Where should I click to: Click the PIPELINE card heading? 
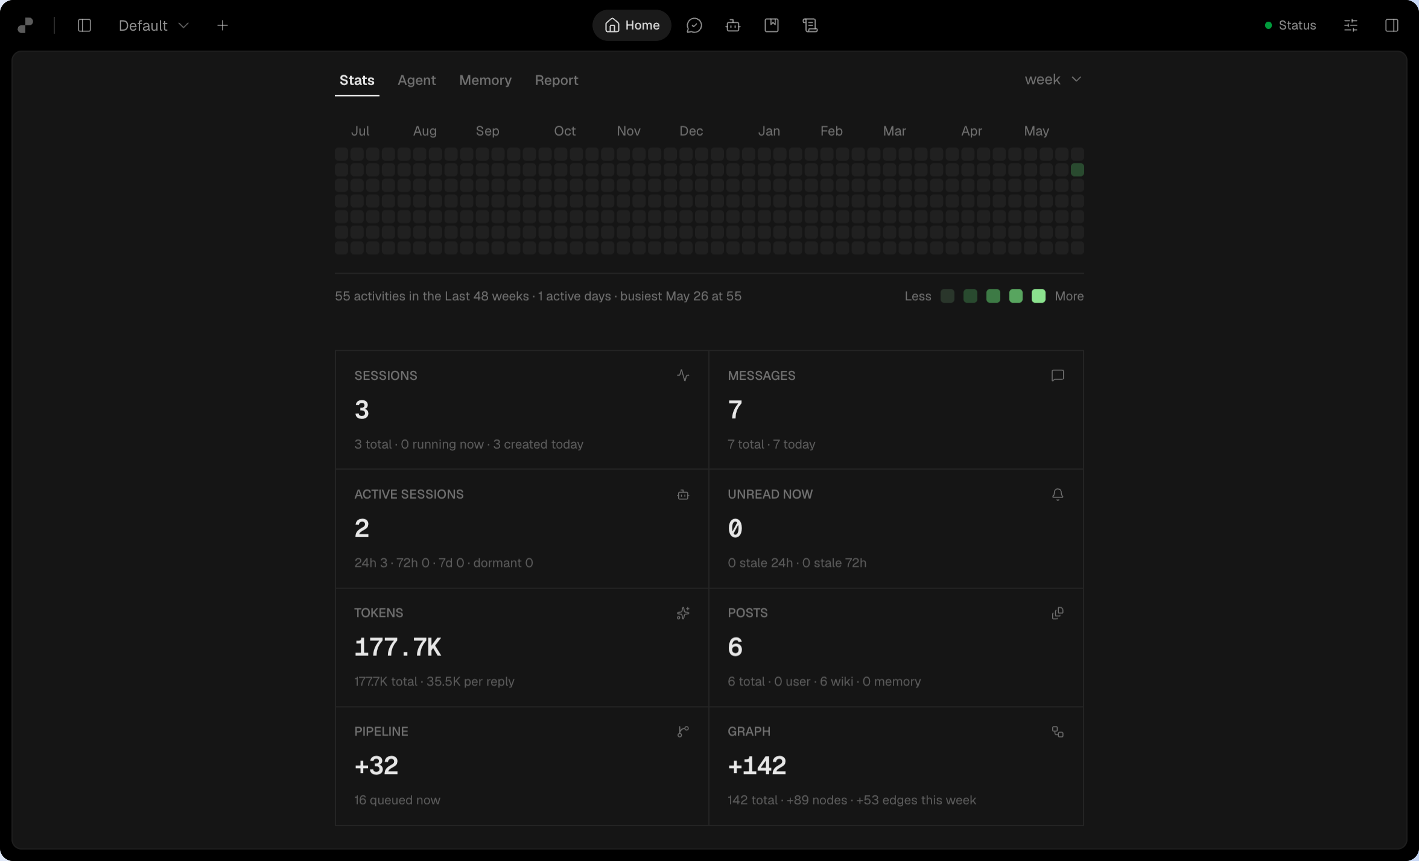tap(381, 731)
